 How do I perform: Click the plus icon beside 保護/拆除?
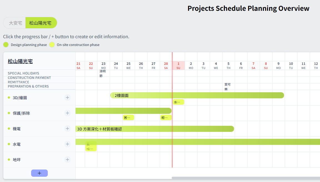click(x=67, y=113)
